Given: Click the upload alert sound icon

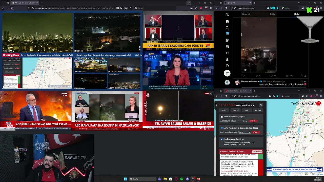Looking at the screenshot, I should (x=246, y=121).
